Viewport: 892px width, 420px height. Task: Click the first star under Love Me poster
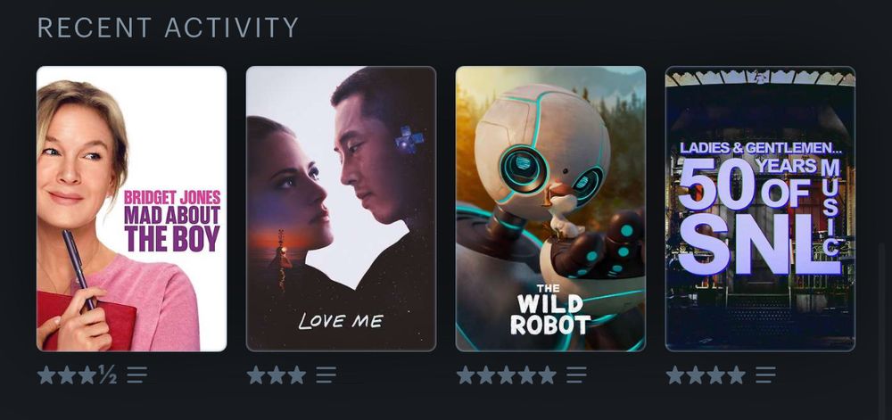(x=256, y=375)
